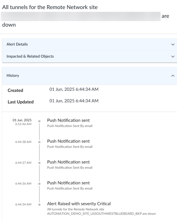Open the 6:51:46 AM Push Notification entry
177x220 pixels.
point(68,120)
